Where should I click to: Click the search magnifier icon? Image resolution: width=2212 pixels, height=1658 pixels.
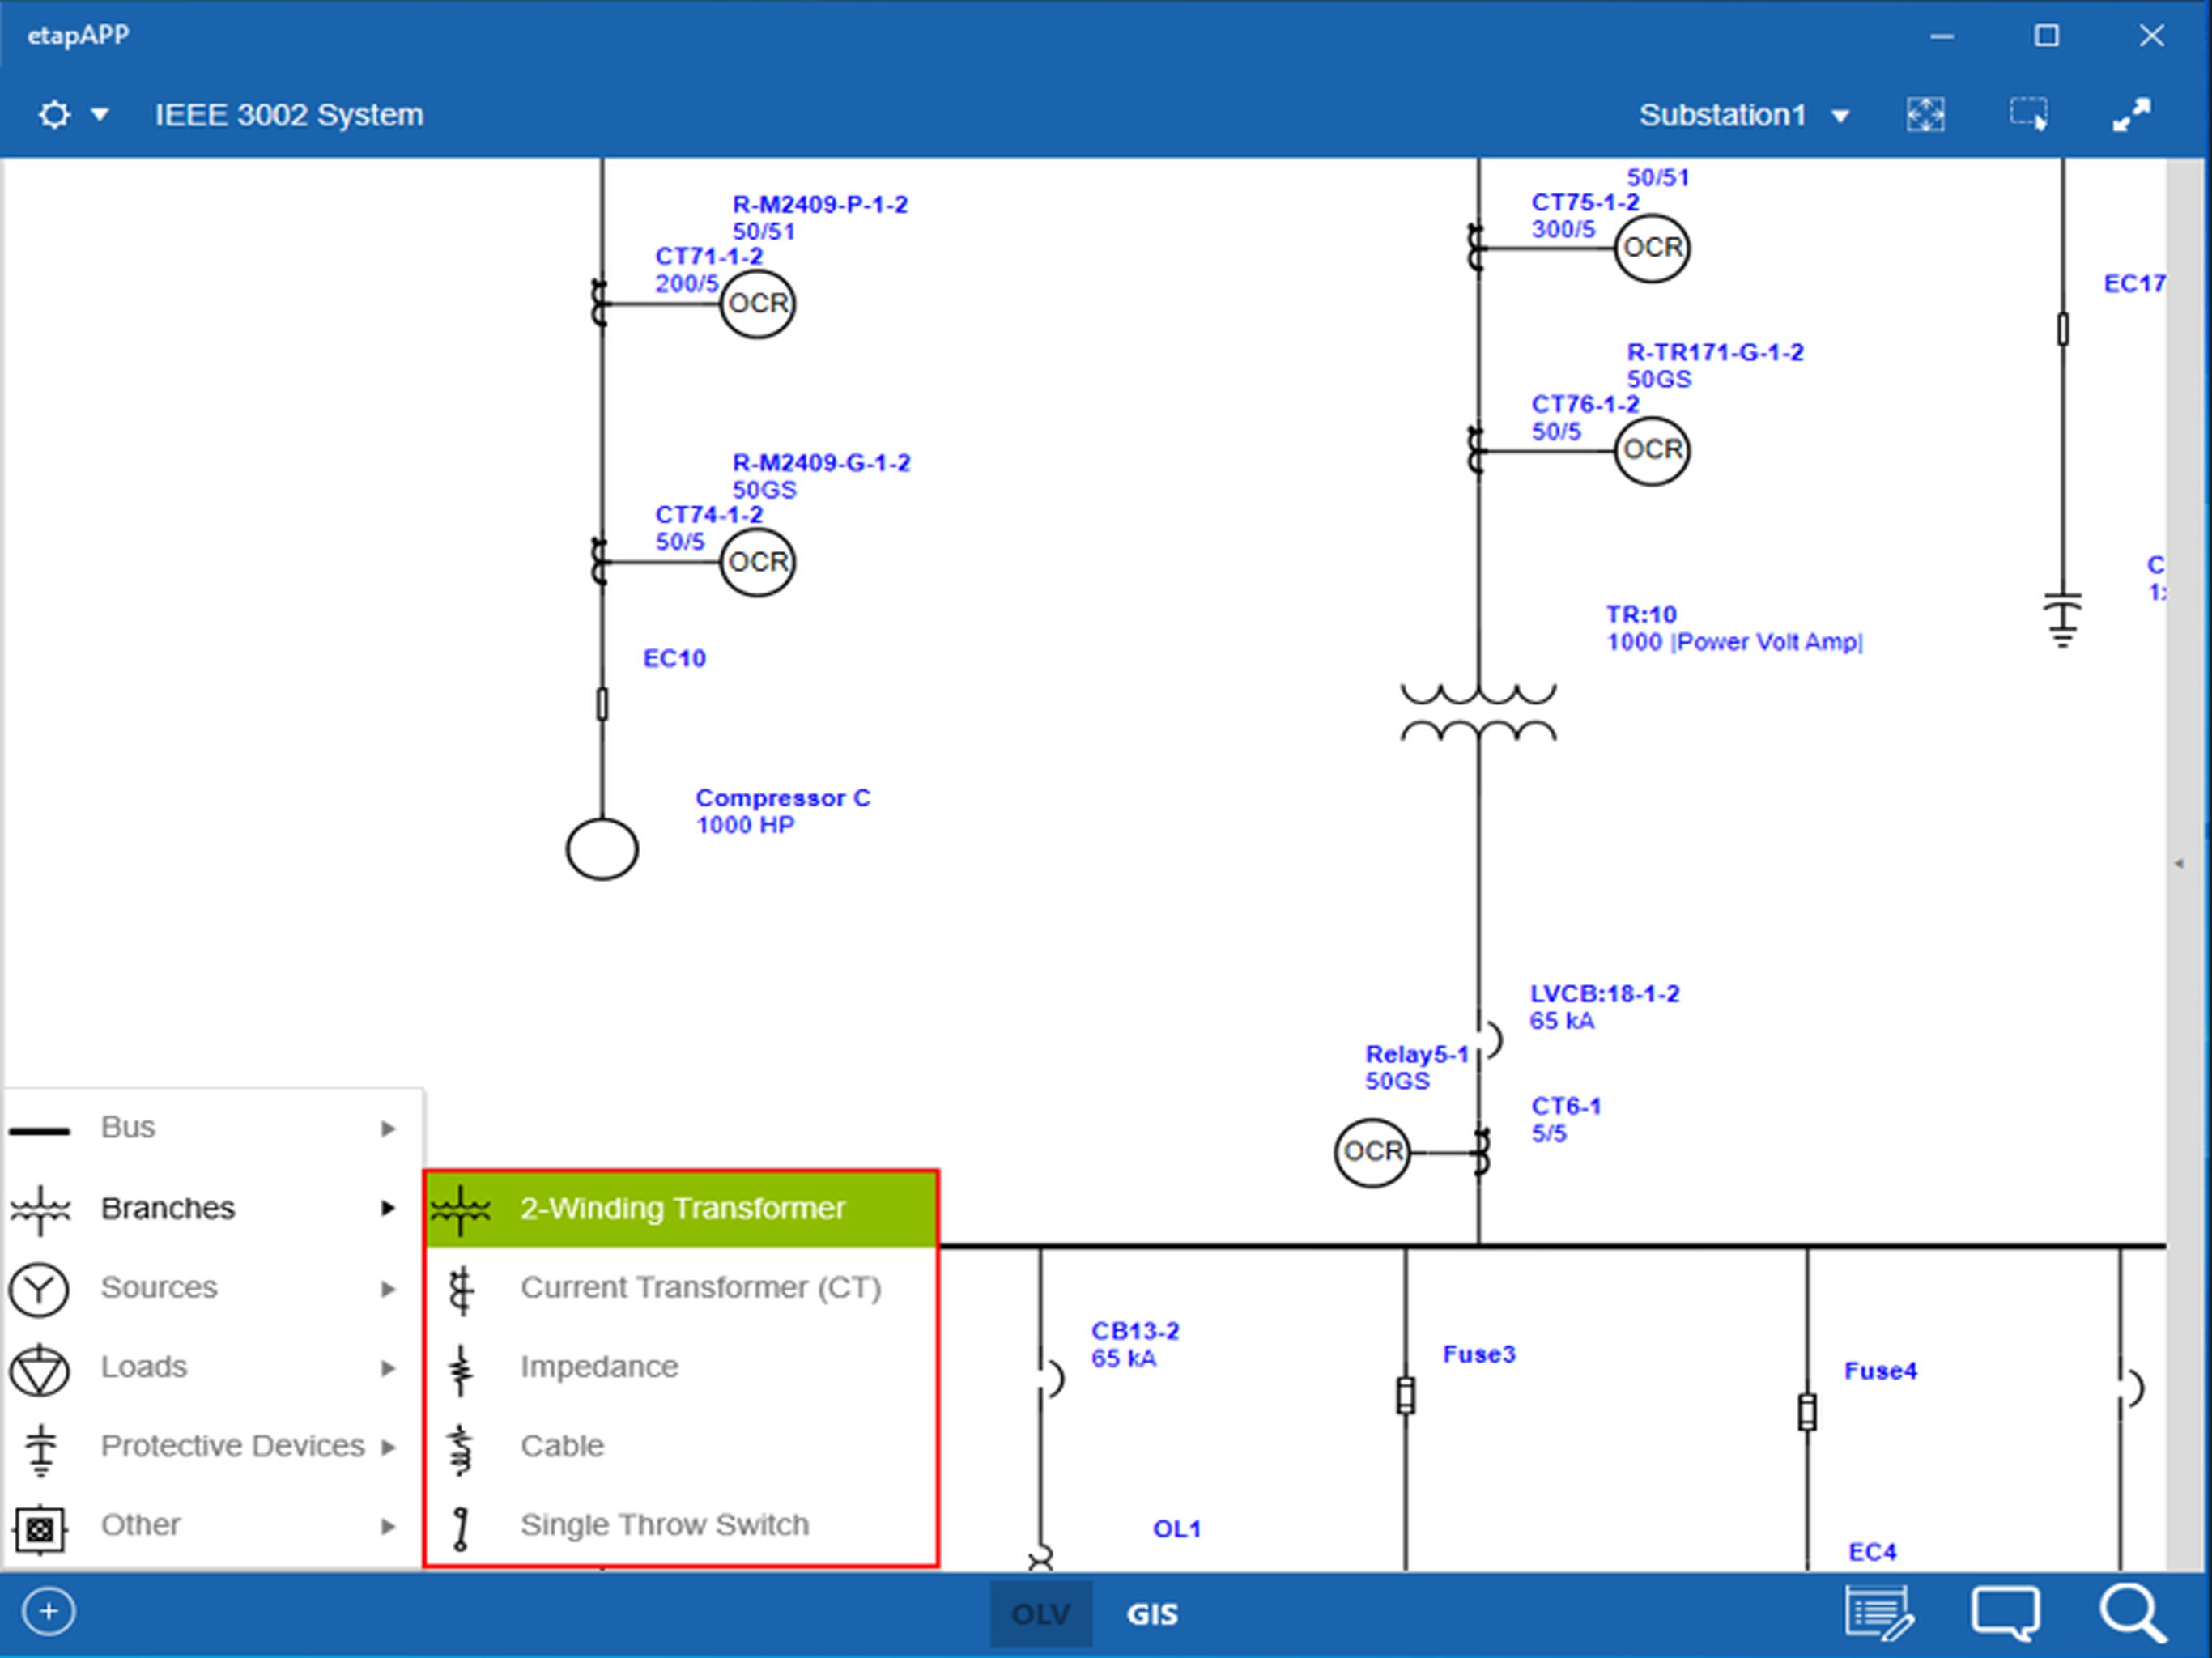point(2131,1612)
